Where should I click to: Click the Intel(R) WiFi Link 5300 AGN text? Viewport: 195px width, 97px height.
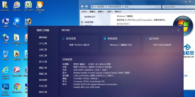[86, 87]
